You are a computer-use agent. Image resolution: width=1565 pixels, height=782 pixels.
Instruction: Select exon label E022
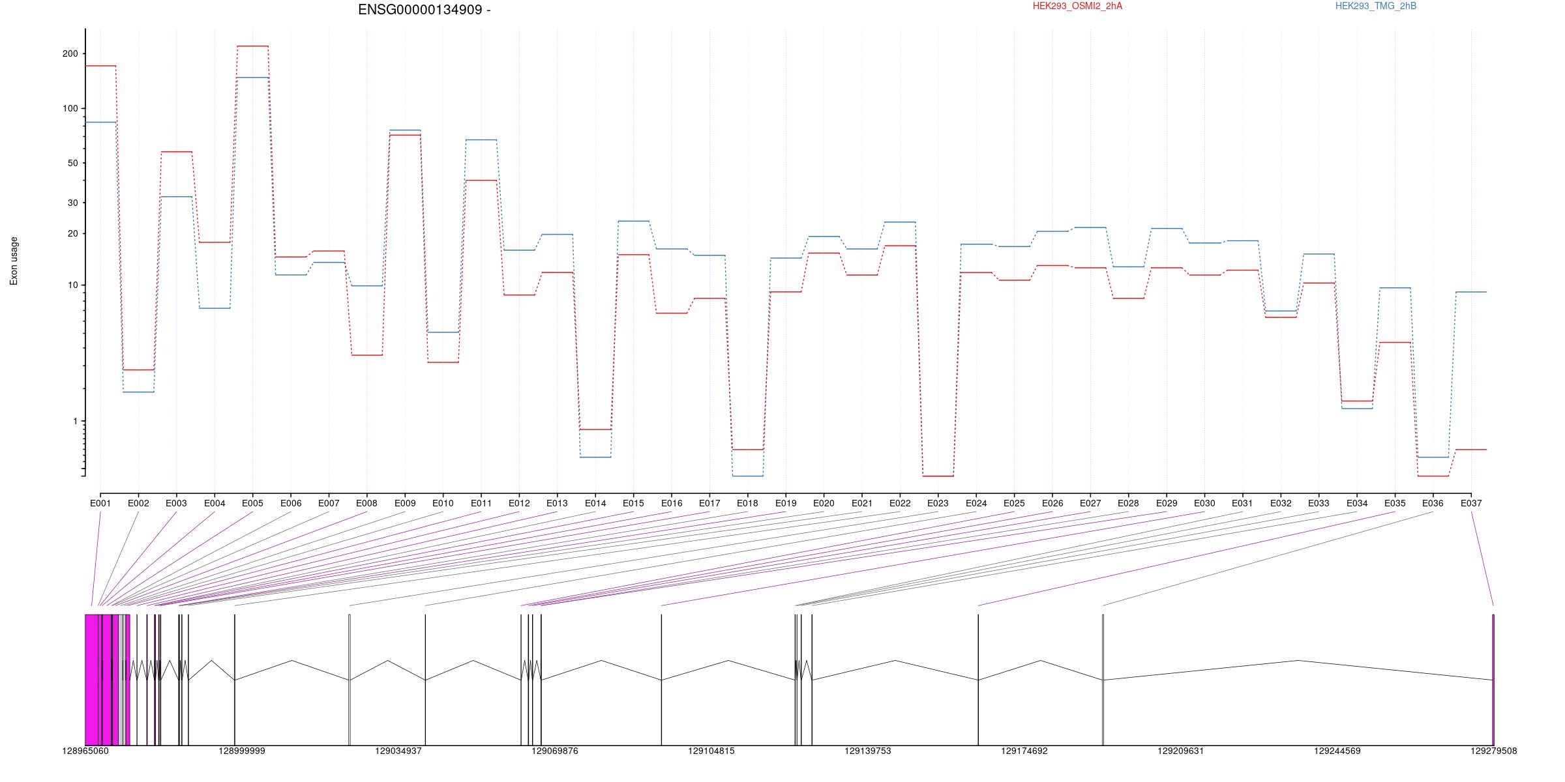[900, 503]
